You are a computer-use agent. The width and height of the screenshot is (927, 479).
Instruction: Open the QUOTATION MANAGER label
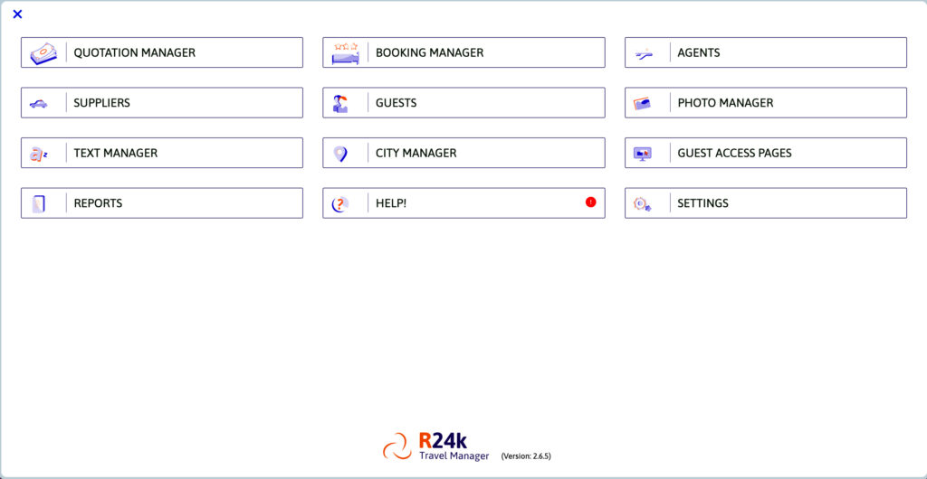click(134, 53)
